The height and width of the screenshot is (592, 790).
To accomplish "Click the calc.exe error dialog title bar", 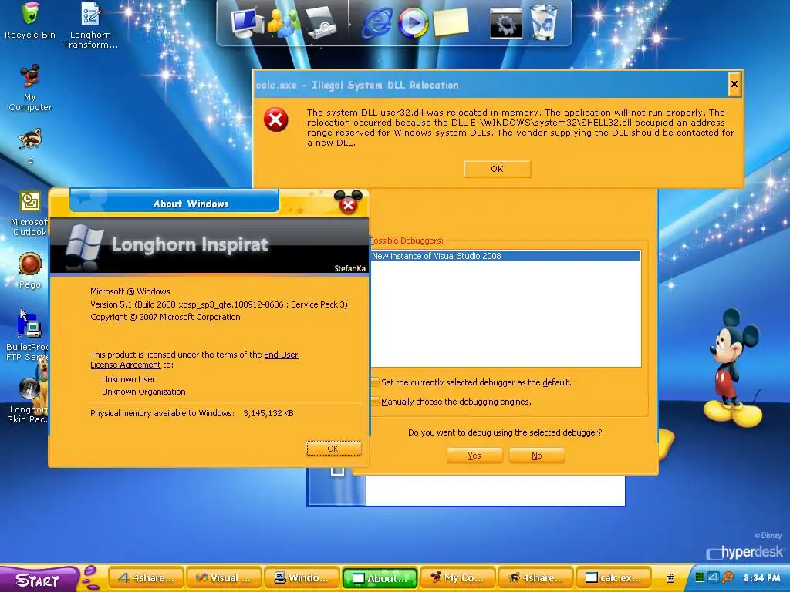I will [491, 85].
